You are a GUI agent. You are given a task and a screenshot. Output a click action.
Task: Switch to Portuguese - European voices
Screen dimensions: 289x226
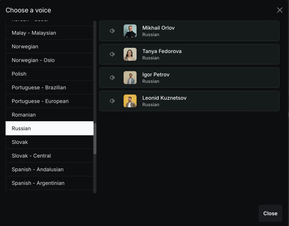point(40,101)
